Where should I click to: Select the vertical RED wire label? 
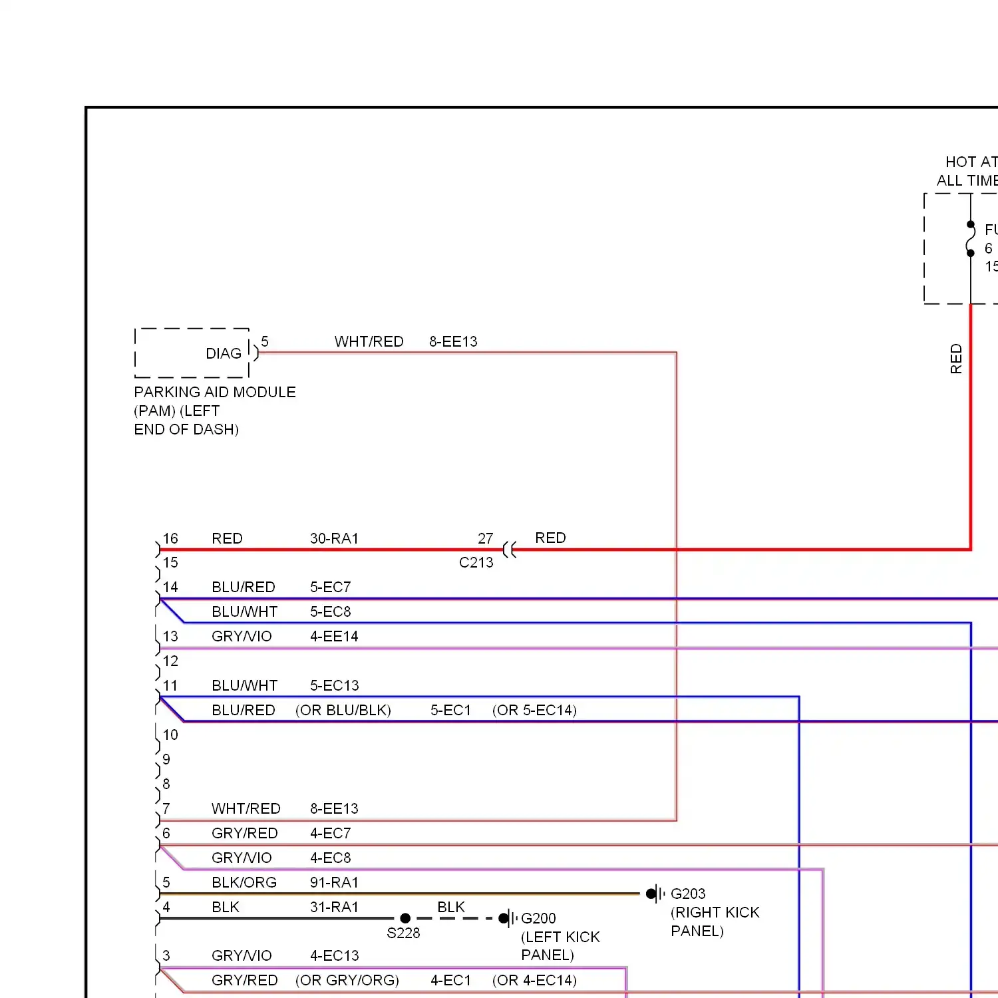coord(956,359)
